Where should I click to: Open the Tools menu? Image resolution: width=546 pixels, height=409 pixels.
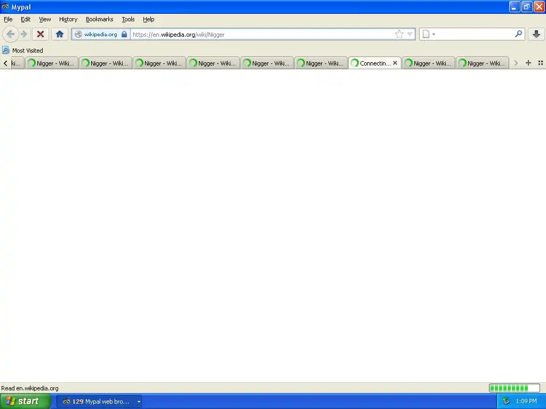coord(128,19)
